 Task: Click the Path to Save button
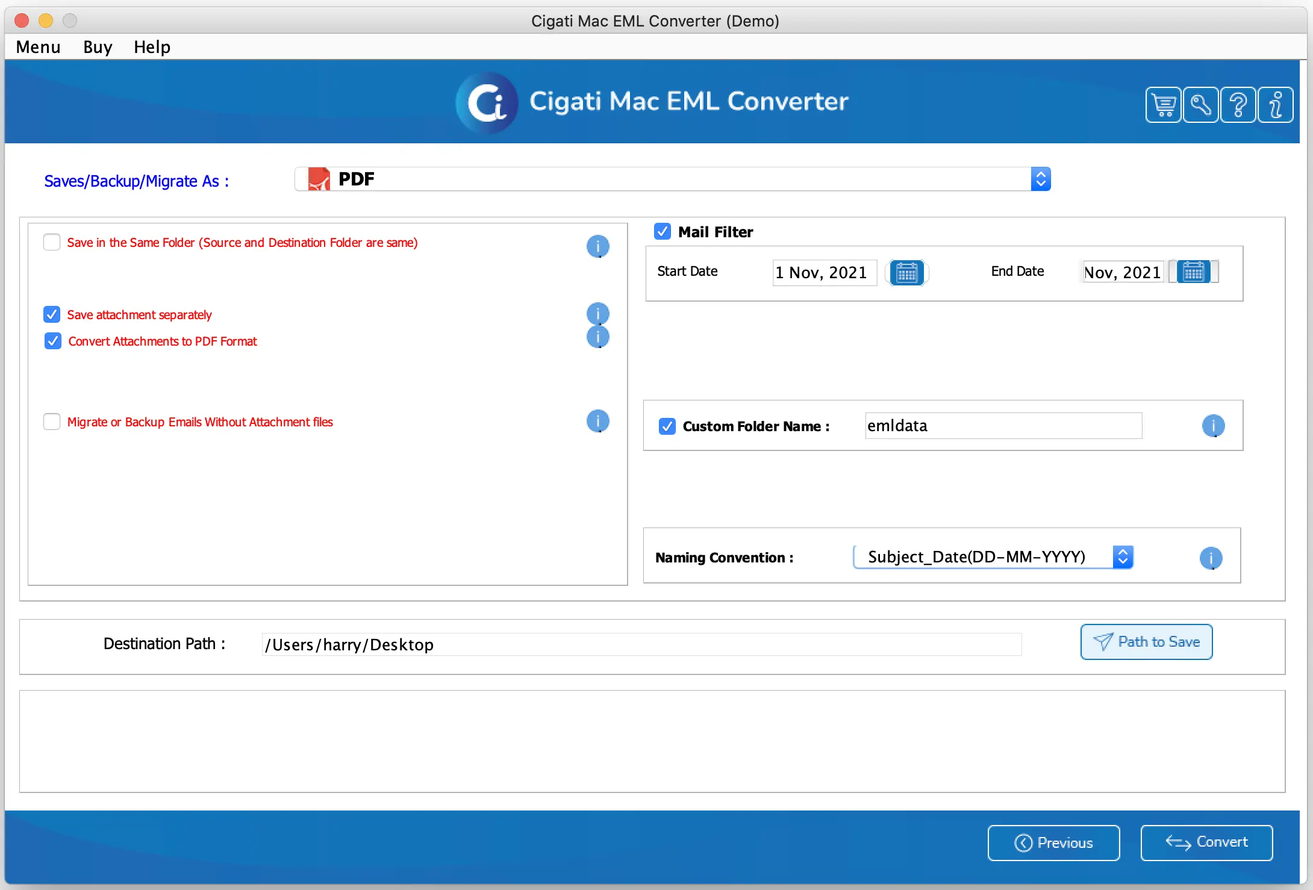(1145, 642)
